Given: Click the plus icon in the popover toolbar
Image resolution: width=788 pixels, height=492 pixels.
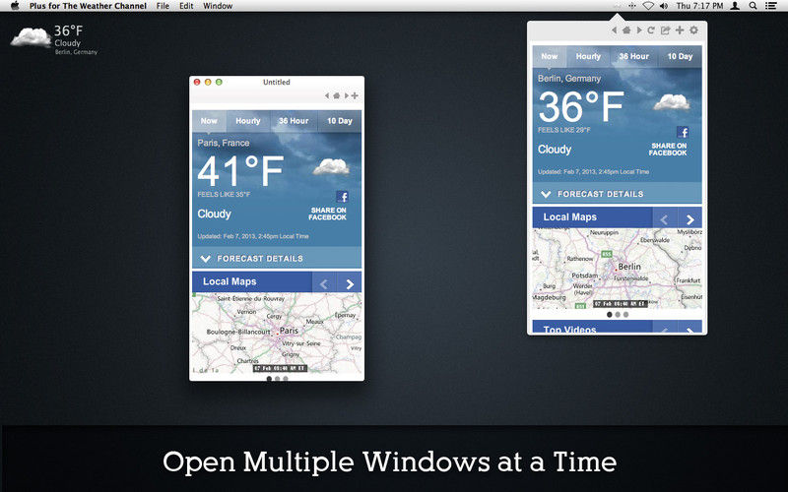Looking at the screenshot, I should pos(680,31).
